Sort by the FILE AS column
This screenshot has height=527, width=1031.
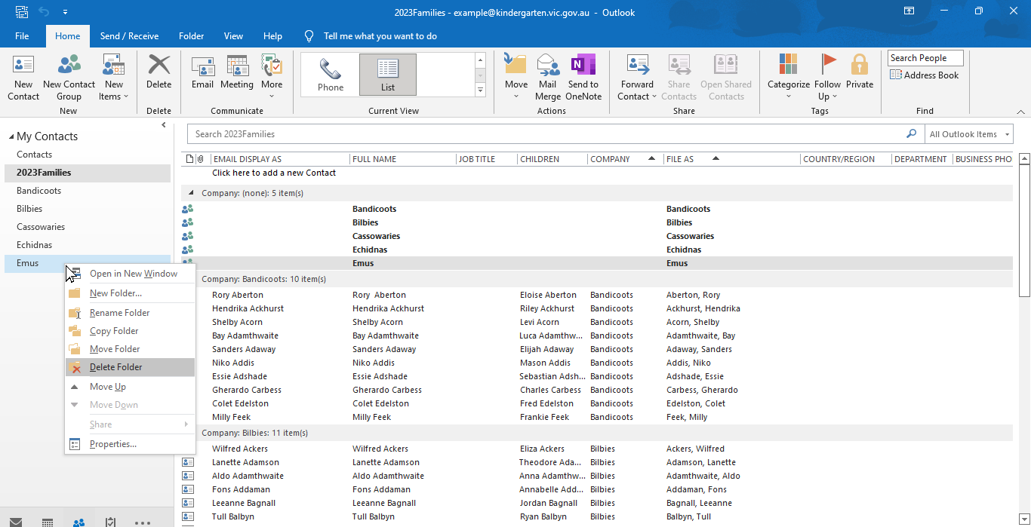[x=731, y=159]
